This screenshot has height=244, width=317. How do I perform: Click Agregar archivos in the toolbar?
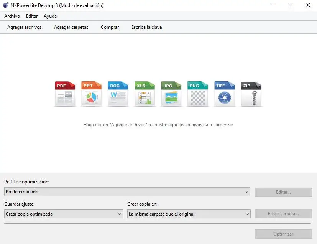click(24, 27)
